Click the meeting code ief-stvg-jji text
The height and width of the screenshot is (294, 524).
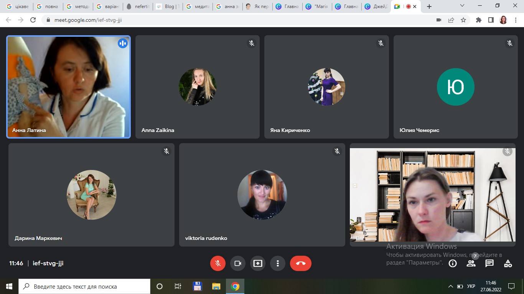[48, 263]
